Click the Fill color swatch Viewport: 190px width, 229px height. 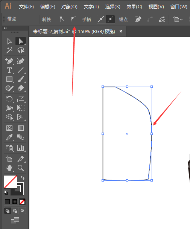[11, 182]
